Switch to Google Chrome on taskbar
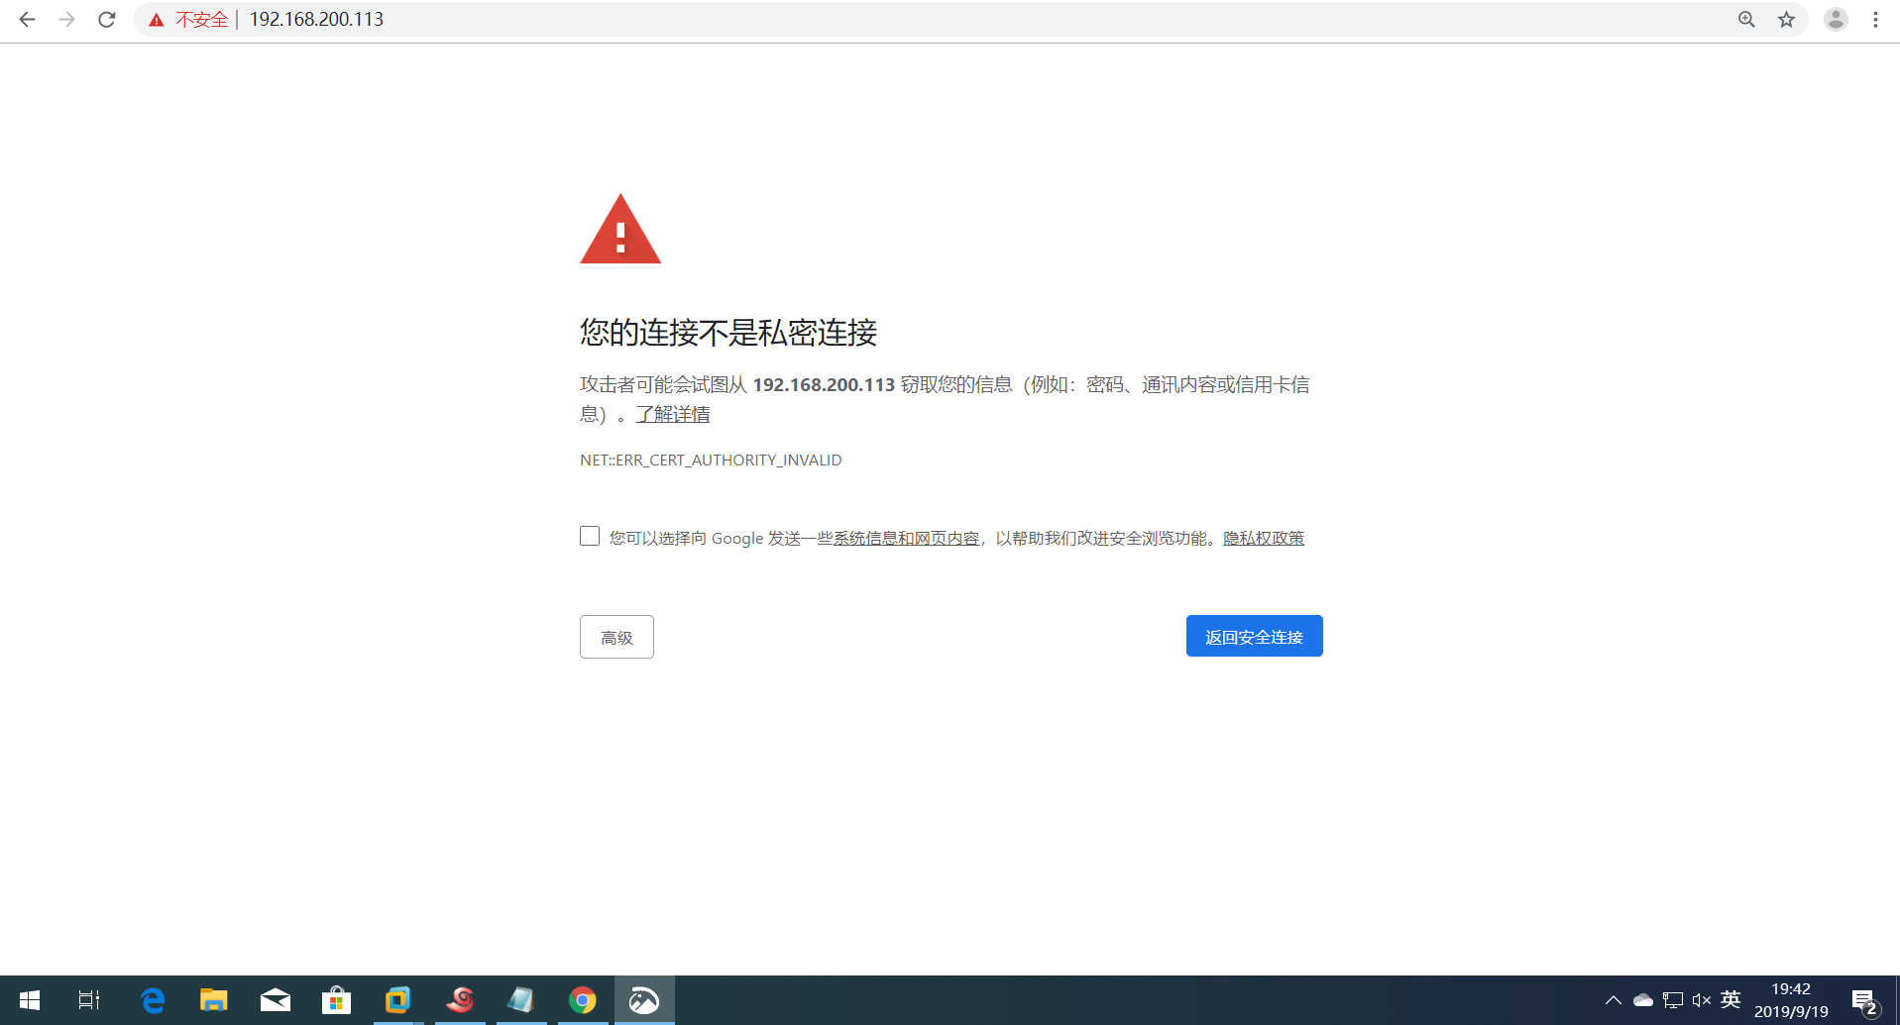Viewport: 1900px width, 1025px height. pyautogui.click(x=583, y=1000)
